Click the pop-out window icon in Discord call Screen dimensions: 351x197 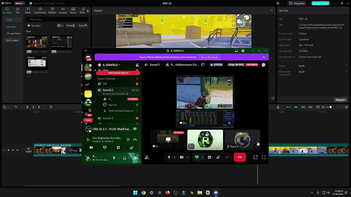coord(256,157)
